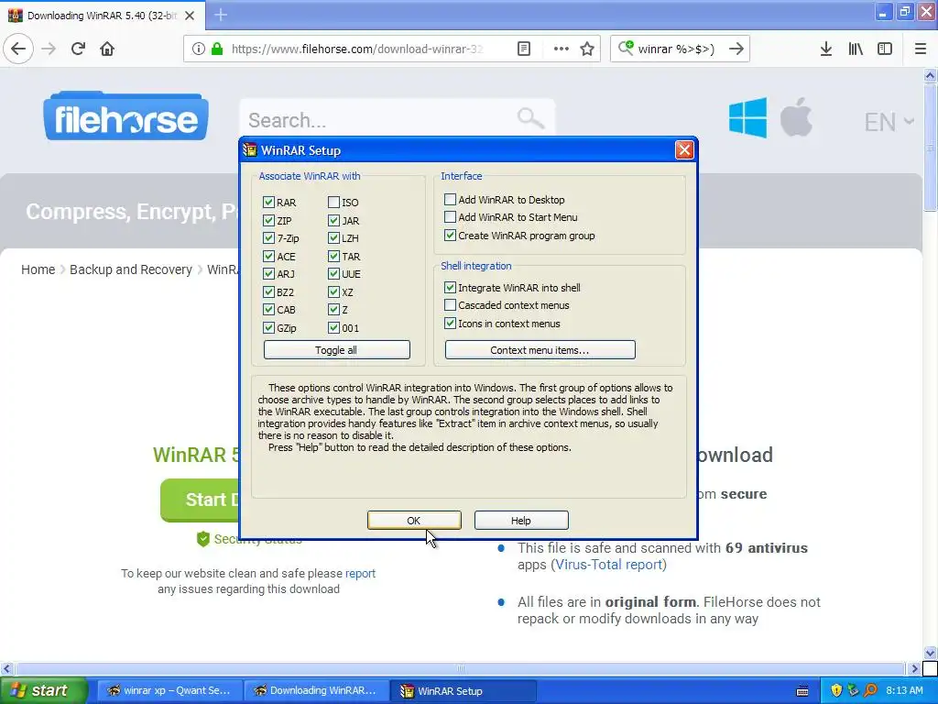
Task: Open the report link
Action: [x=360, y=573]
